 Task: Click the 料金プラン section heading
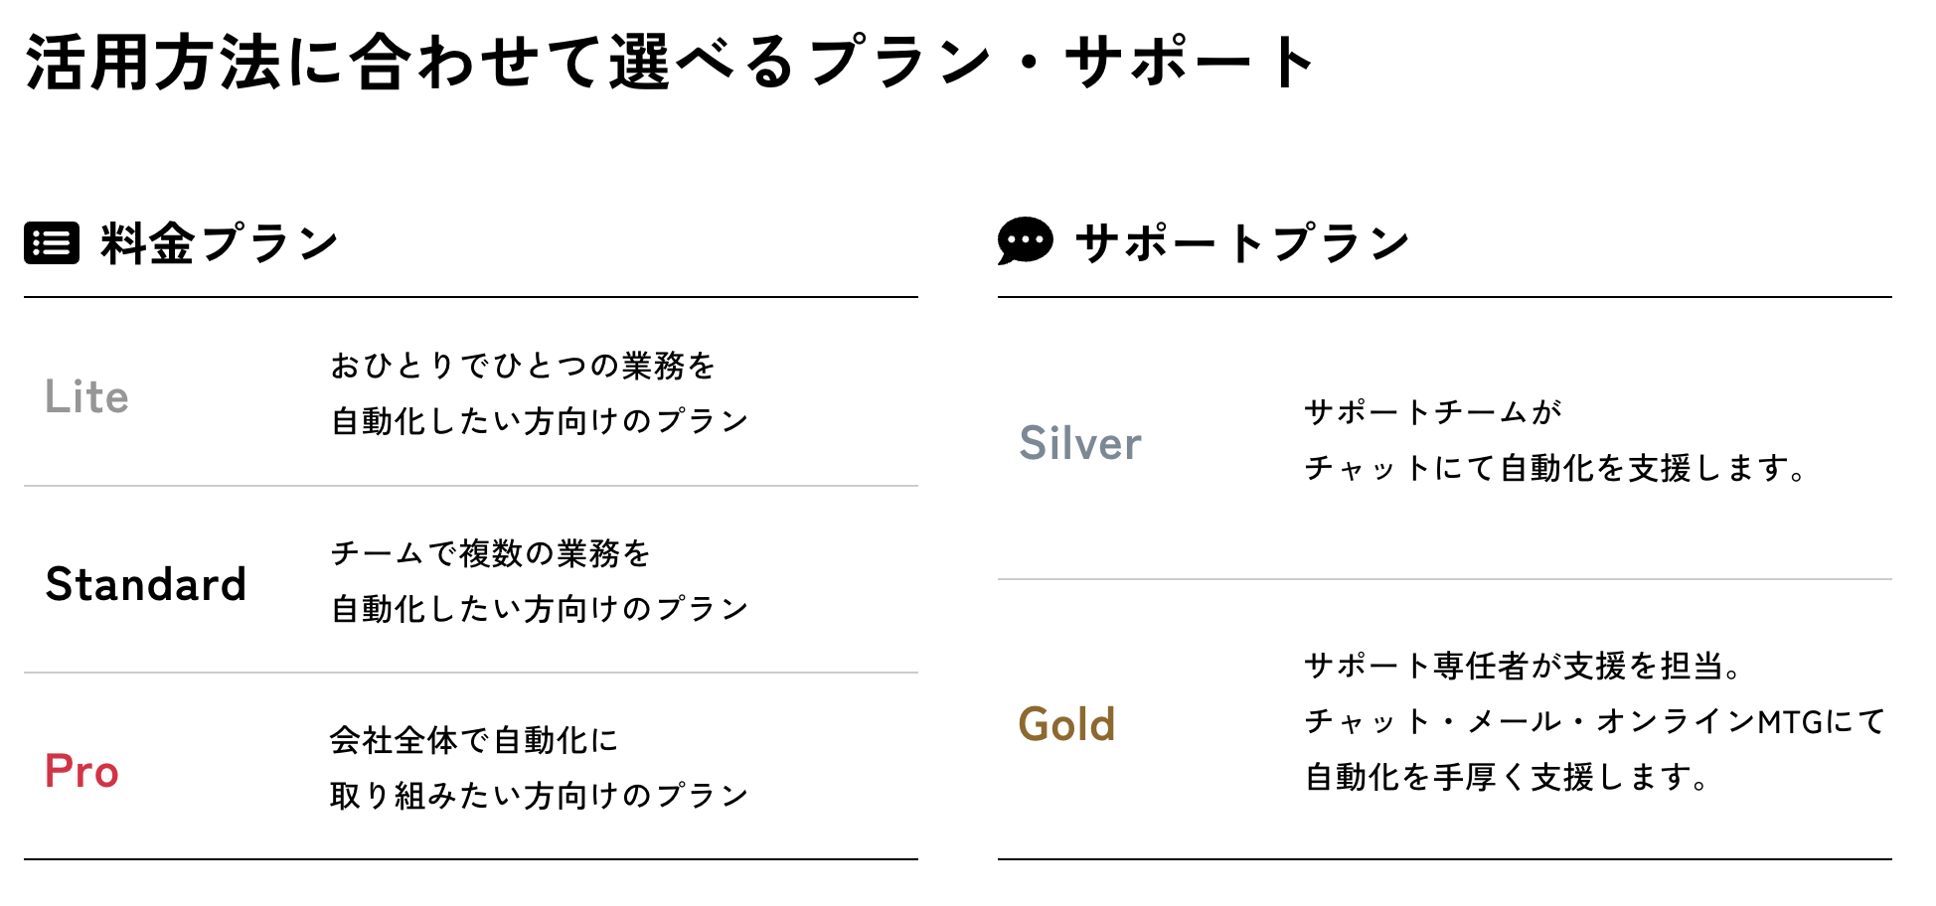(220, 243)
